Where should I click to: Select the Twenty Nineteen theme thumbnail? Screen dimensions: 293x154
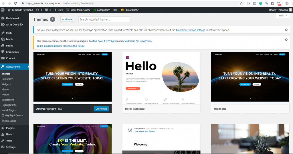pyautogui.click(x=161, y=139)
